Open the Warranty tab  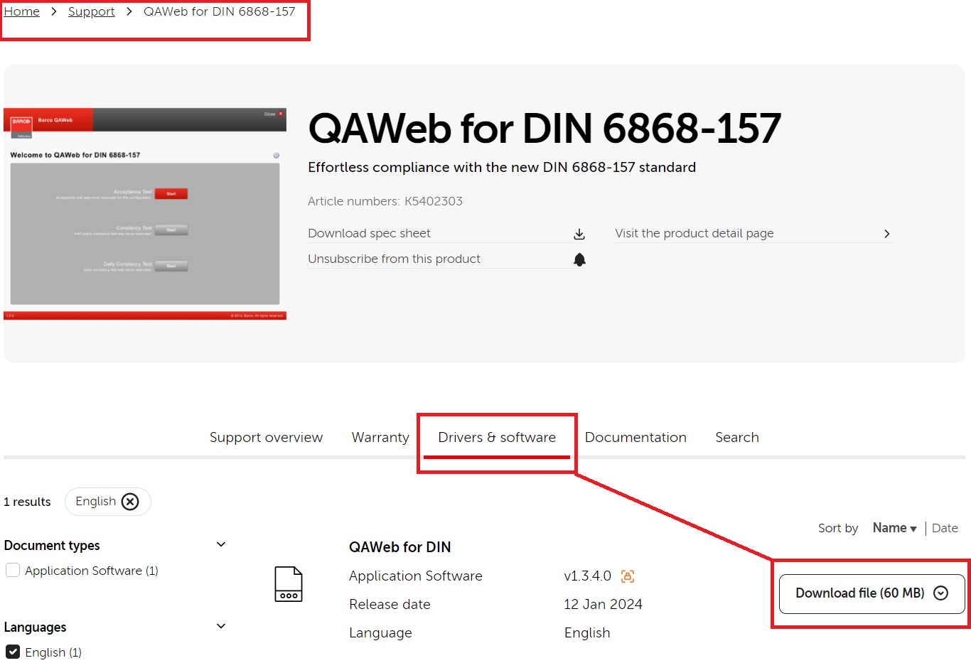click(380, 437)
